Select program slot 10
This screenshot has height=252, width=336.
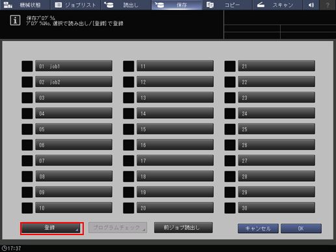coord(73,208)
